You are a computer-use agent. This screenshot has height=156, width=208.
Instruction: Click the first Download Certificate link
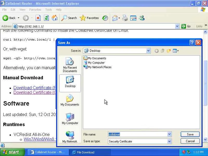tap(35, 88)
